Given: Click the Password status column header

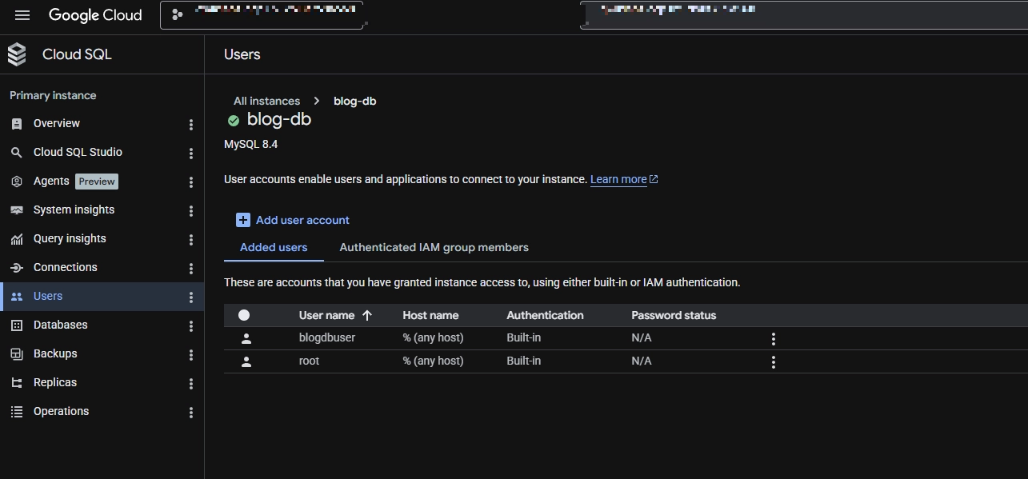Looking at the screenshot, I should pos(674,315).
